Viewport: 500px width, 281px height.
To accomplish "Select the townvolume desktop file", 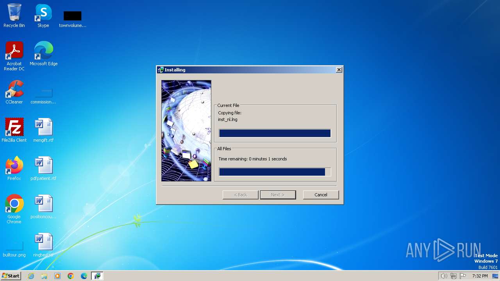I will [x=73, y=19].
